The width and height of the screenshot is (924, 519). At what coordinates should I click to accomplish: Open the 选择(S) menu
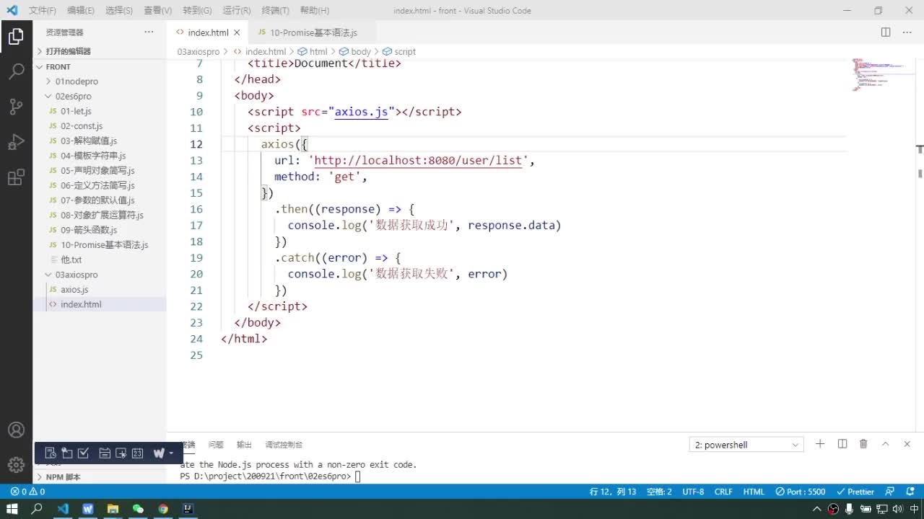pyautogui.click(x=119, y=11)
